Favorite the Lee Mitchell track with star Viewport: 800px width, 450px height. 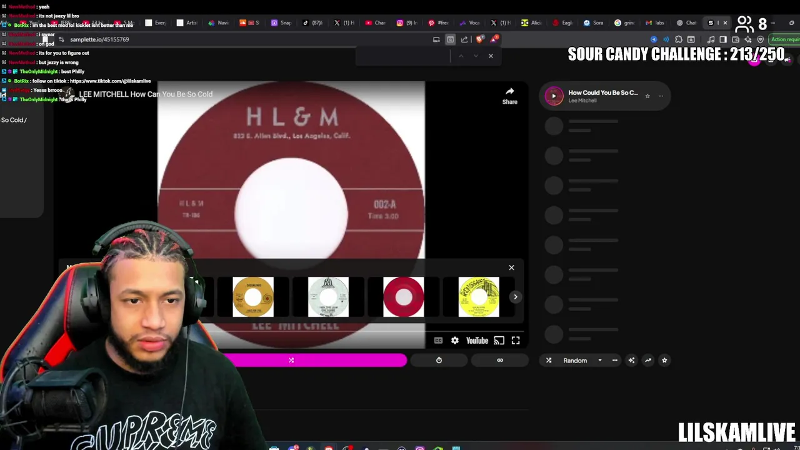(x=647, y=96)
